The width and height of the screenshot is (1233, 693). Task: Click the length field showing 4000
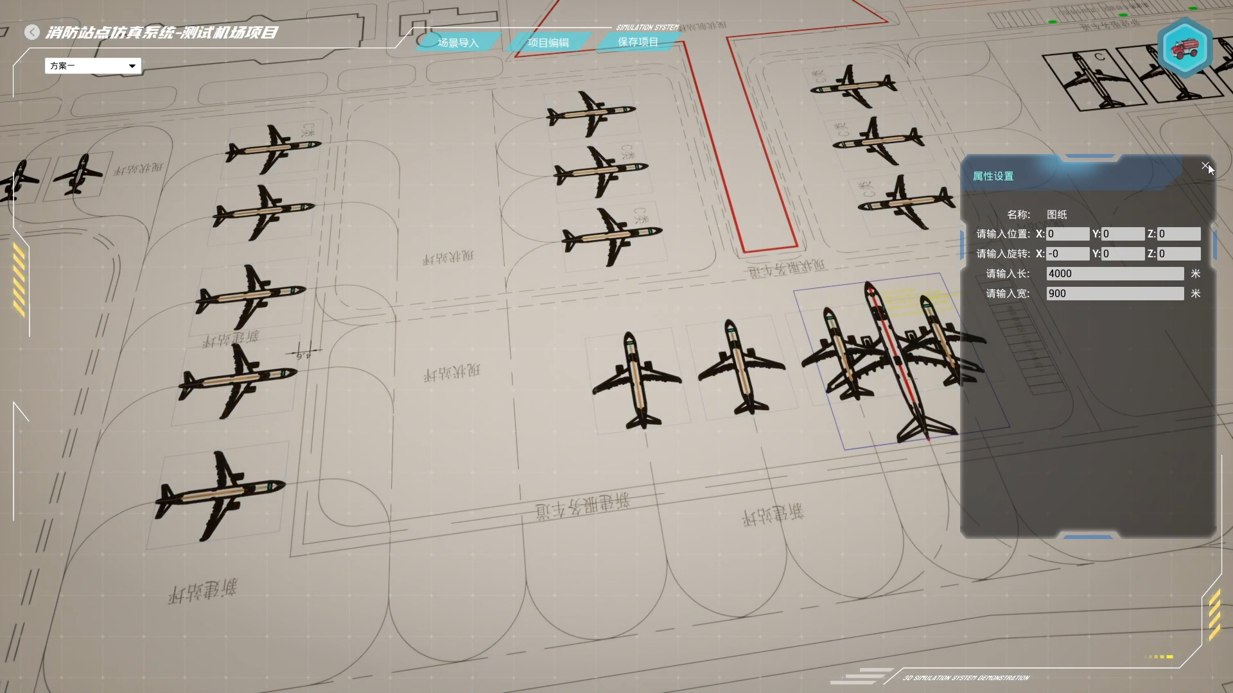[x=1115, y=274]
